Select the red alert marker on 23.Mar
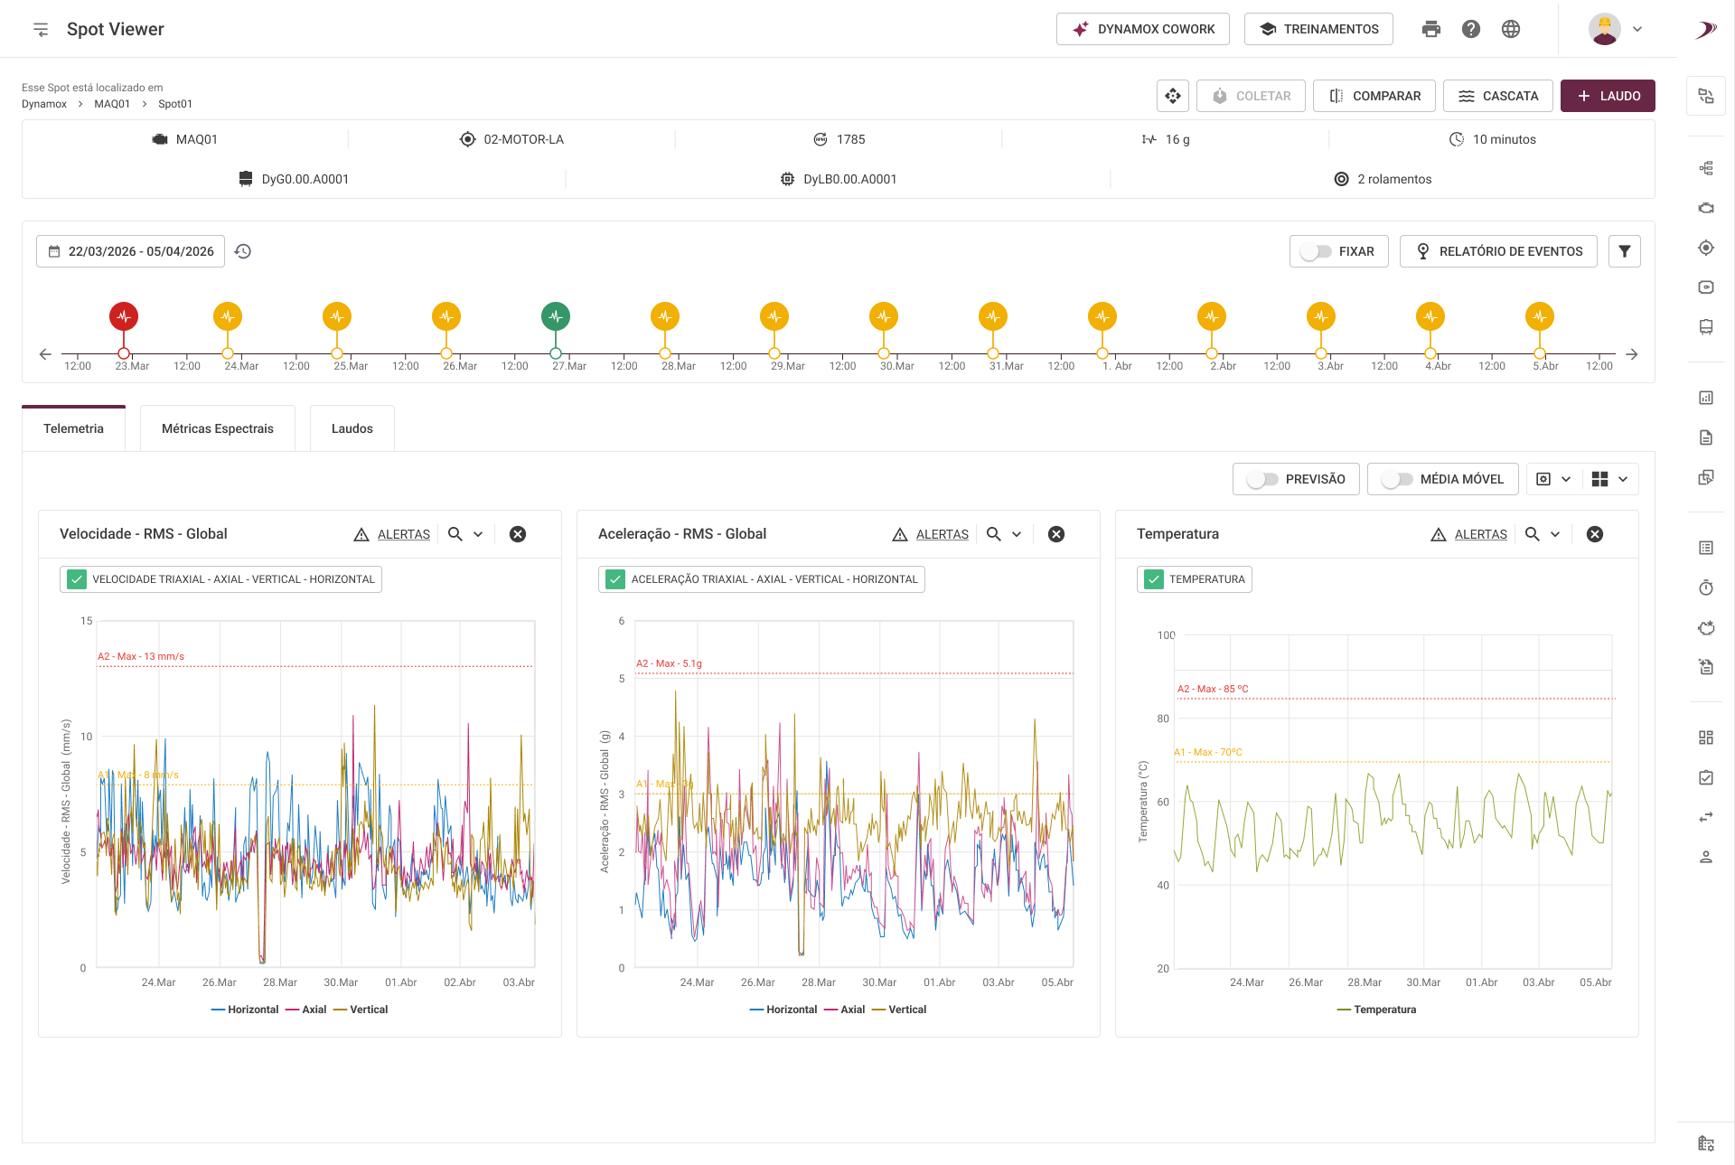This screenshot has width=1735, height=1165. pyautogui.click(x=124, y=316)
